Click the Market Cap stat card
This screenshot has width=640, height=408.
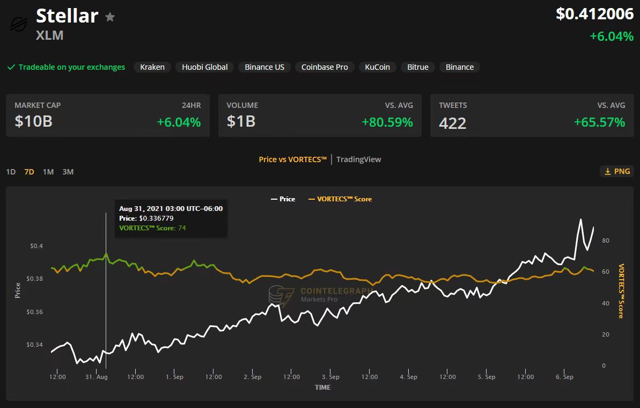coord(107,115)
